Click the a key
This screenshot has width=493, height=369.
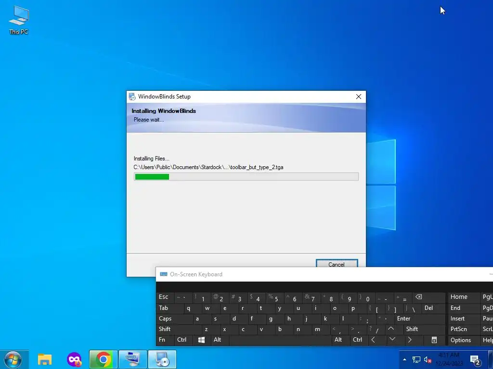(x=201, y=319)
